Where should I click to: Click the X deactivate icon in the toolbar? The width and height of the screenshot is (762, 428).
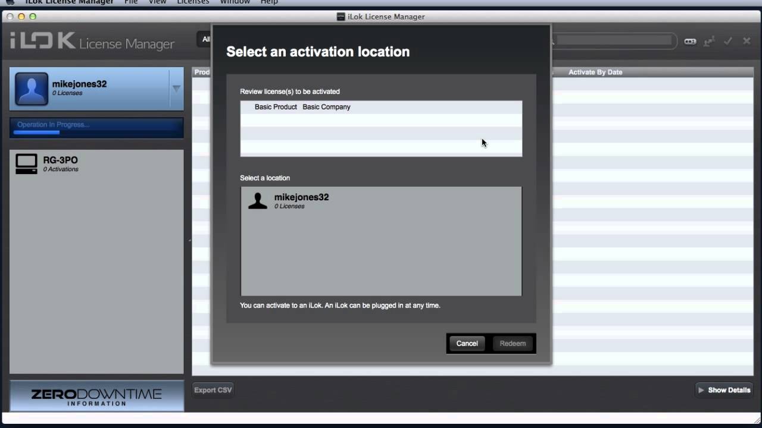pos(747,41)
